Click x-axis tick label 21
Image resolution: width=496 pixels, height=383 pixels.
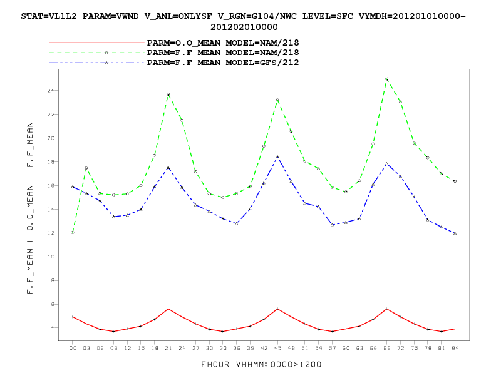168,348
